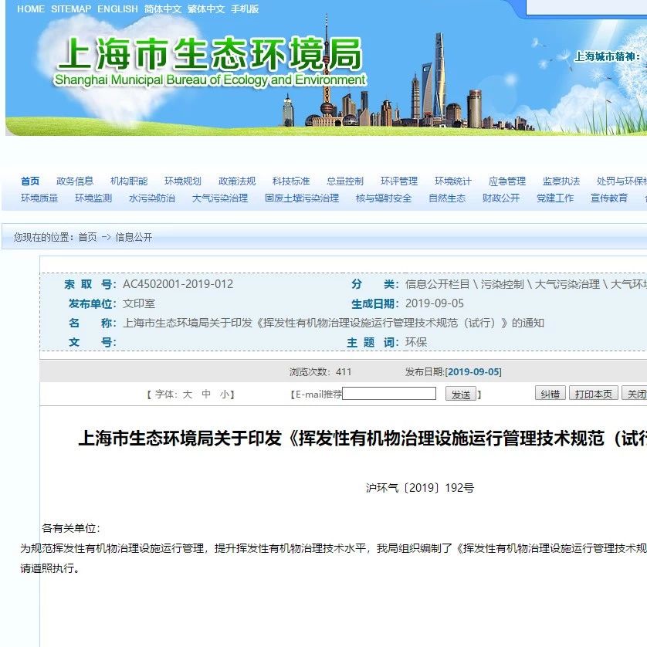Select publishing unit 文印室
Image resolution: width=647 pixels, height=647 pixels.
pos(139,303)
